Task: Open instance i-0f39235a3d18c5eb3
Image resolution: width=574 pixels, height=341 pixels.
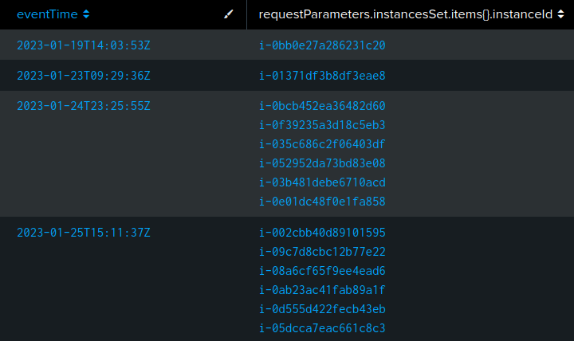Action: 322,125
